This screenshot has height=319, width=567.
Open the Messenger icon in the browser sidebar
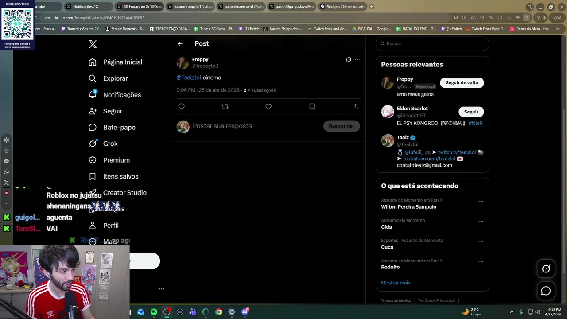pyautogui.click(x=6, y=161)
